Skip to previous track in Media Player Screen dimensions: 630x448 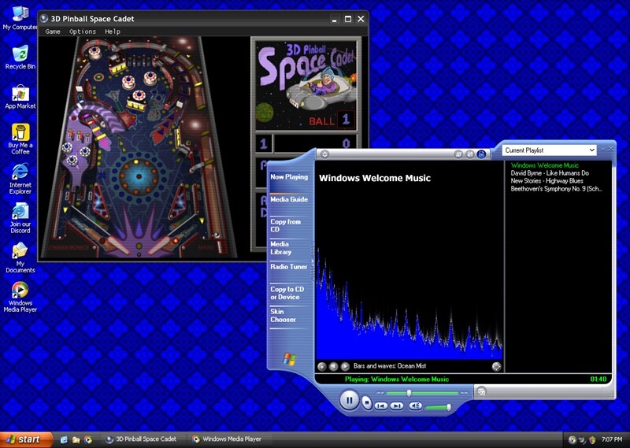pos(381,406)
